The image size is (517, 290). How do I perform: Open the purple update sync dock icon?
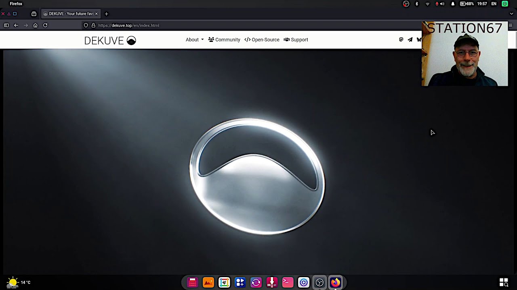point(256,282)
